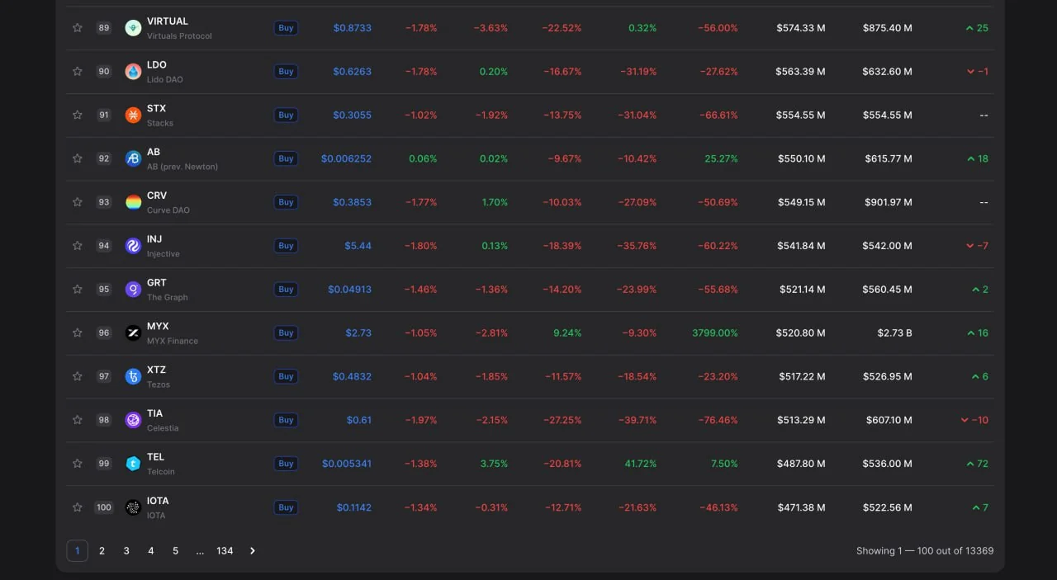The height and width of the screenshot is (580, 1057).
Task: Click Buy next to XTZ
Action: coord(286,377)
